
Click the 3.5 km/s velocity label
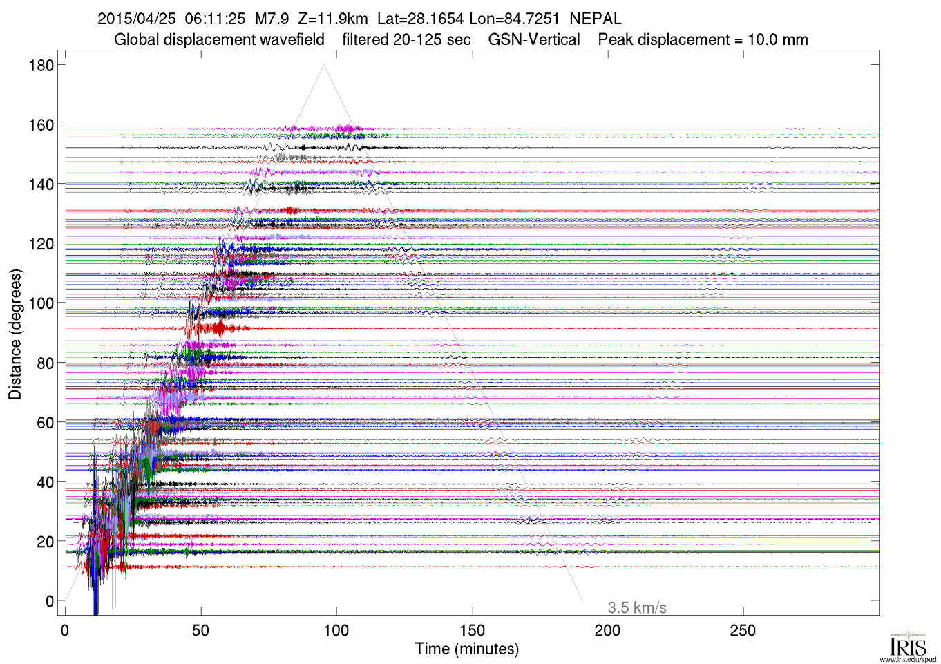(636, 608)
